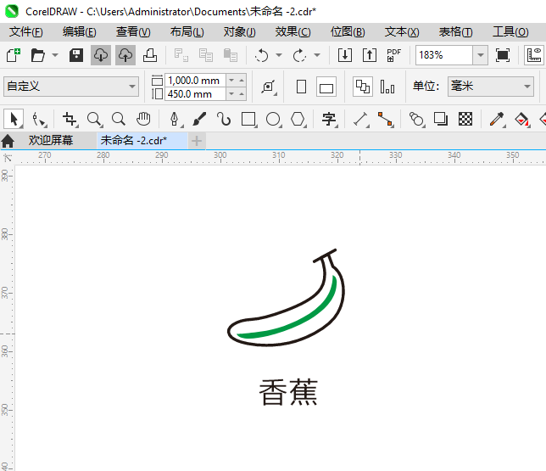Select the Eyedropper tool

coord(497,119)
